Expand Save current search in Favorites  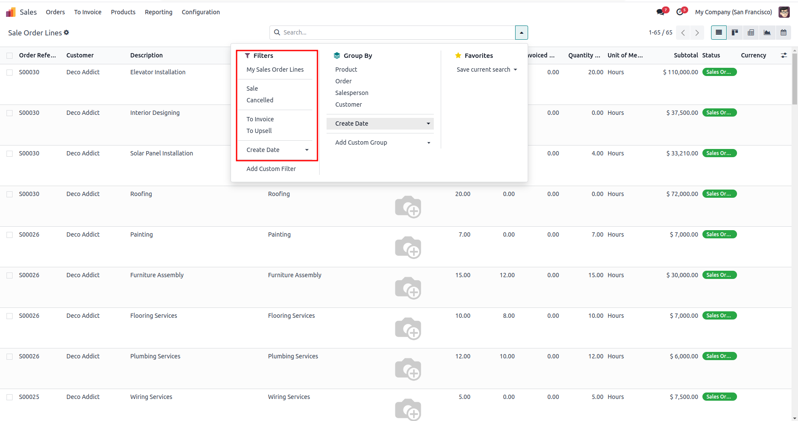click(487, 70)
